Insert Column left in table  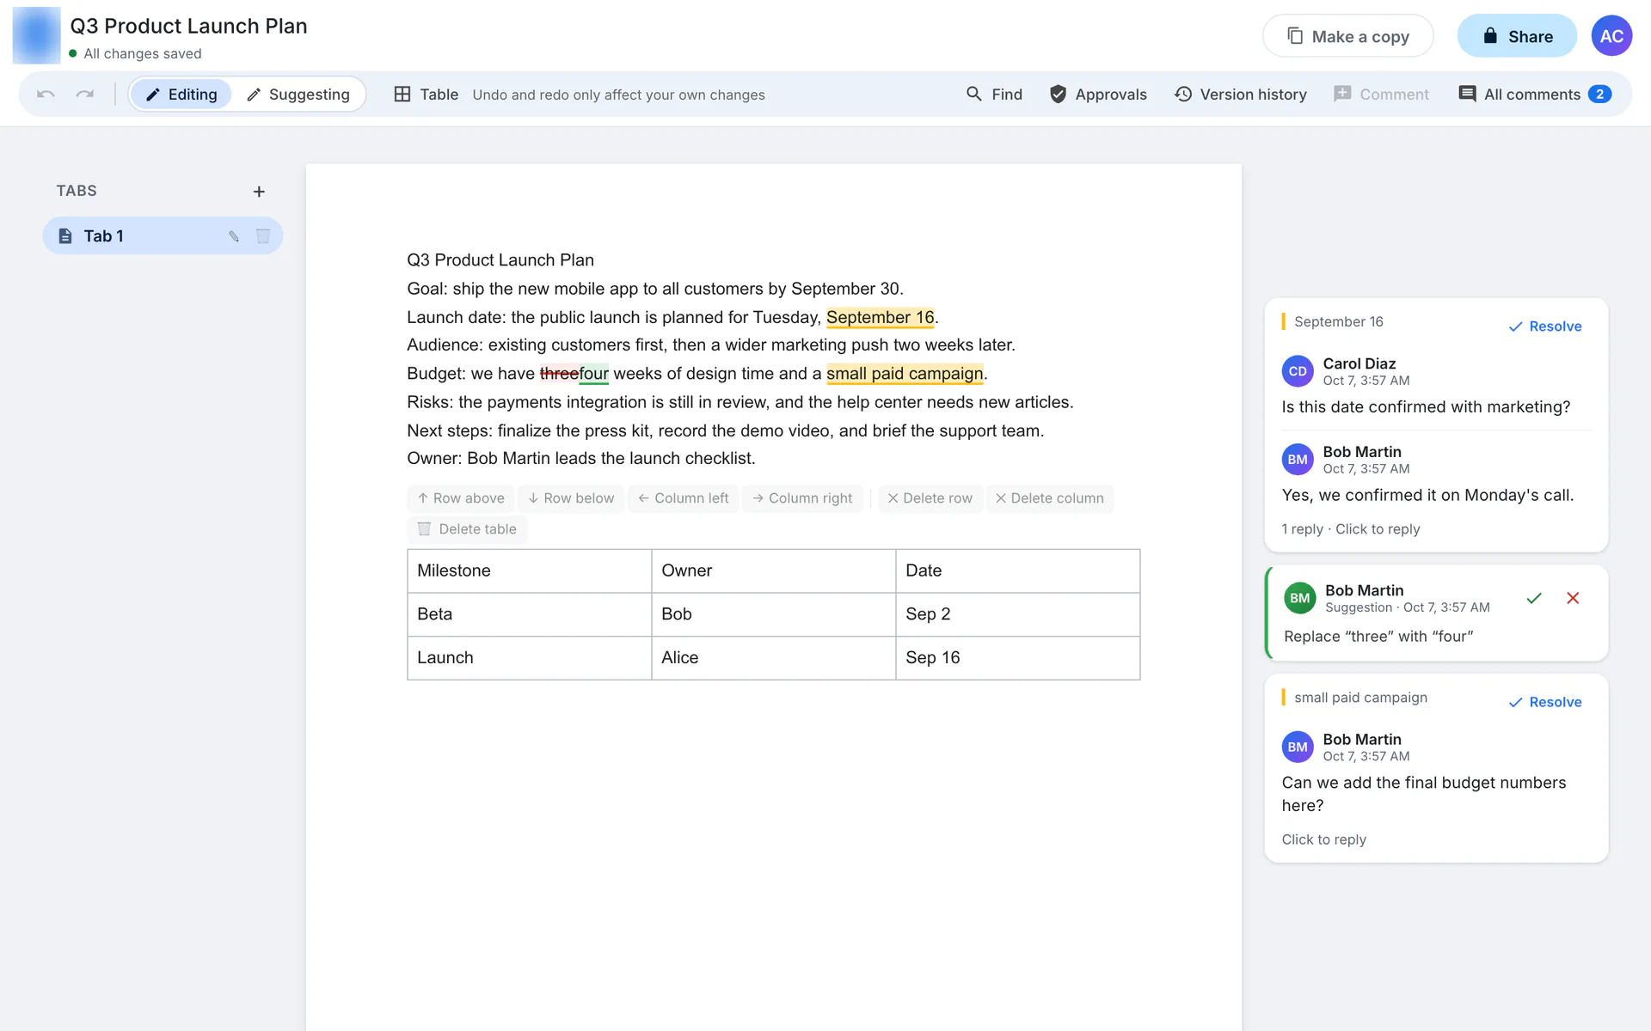click(x=683, y=498)
